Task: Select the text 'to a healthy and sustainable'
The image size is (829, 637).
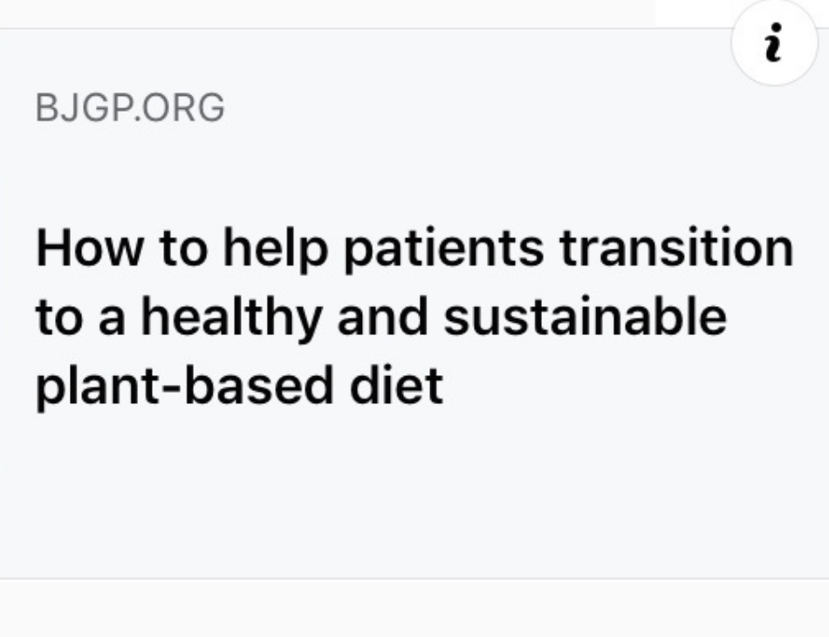Action: [380, 317]
